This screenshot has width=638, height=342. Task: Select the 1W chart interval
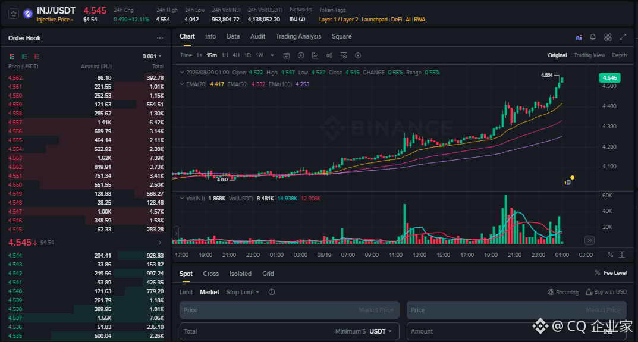[259, 55]
